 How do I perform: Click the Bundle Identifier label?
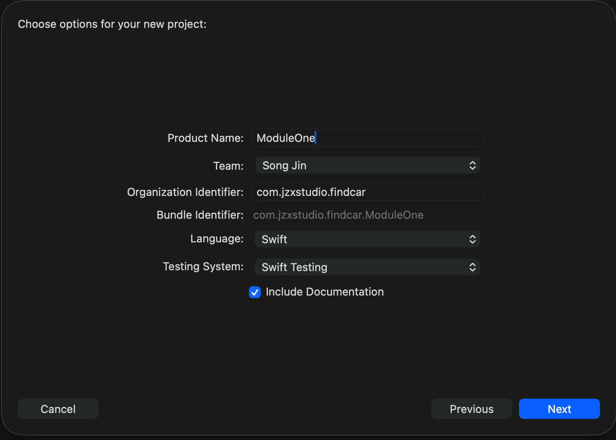[x=200, y=215]
